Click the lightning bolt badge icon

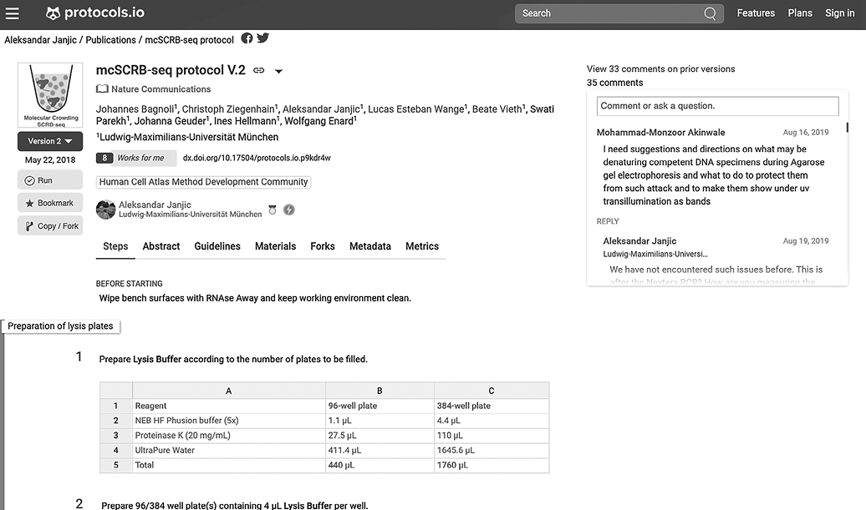[289, 210]
